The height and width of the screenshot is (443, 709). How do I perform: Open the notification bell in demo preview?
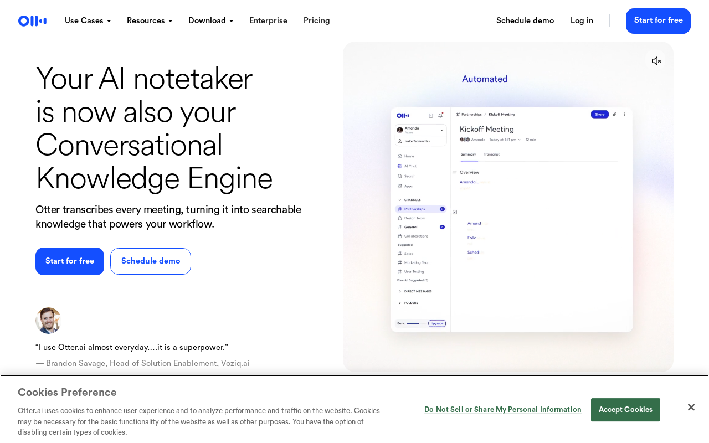[440, 115]
